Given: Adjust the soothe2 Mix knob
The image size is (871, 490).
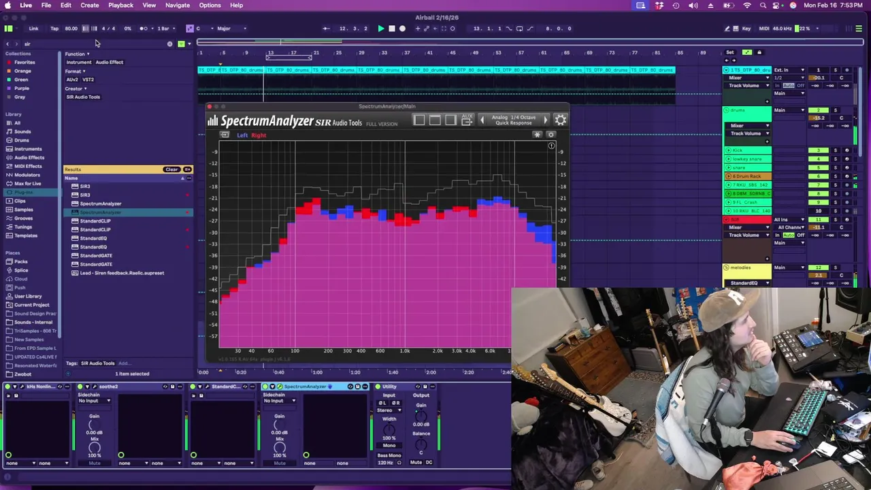Looking at the screenshot, I should (95, 447).
